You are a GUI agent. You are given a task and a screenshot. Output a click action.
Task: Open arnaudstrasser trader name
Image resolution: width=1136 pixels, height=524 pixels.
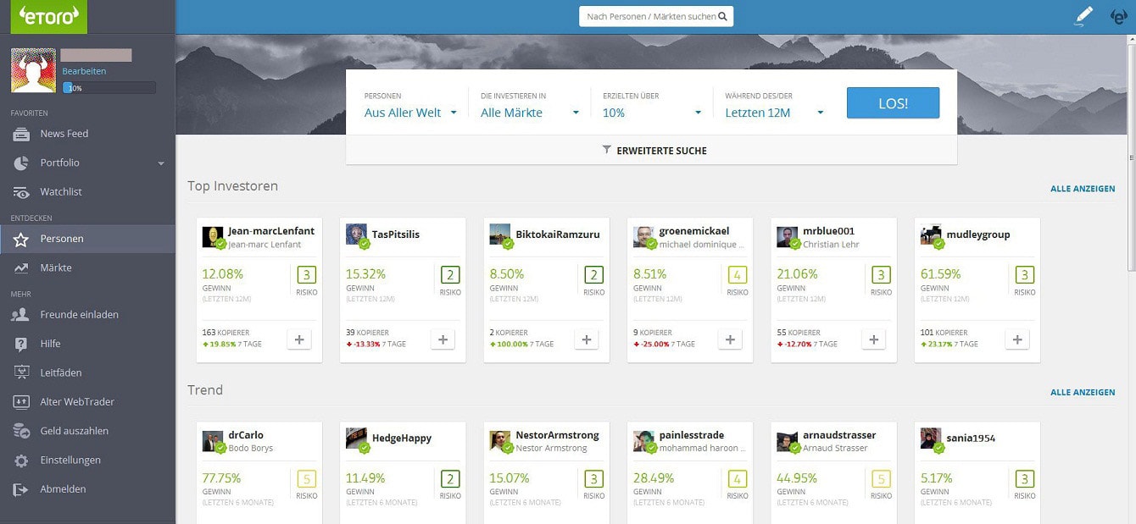point(839,435)
